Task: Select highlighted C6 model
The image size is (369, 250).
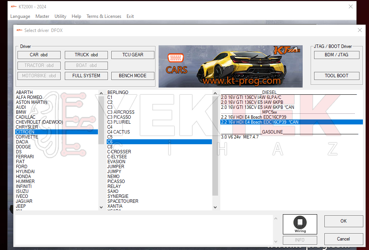Action: [159, 142]
